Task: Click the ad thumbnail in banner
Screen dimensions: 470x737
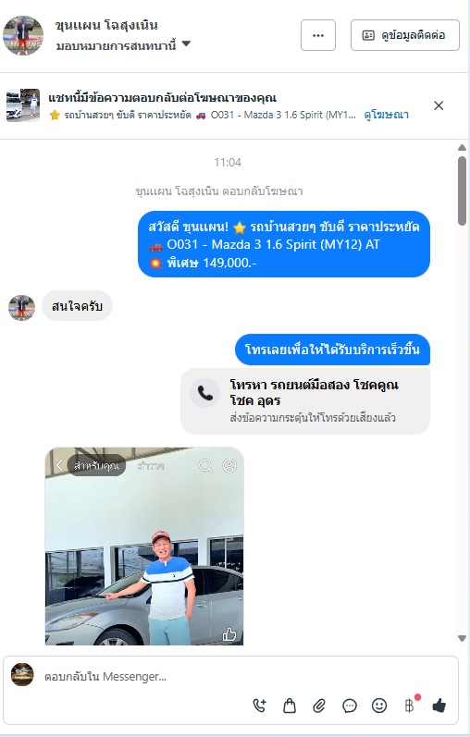Action: coord(23,105)
